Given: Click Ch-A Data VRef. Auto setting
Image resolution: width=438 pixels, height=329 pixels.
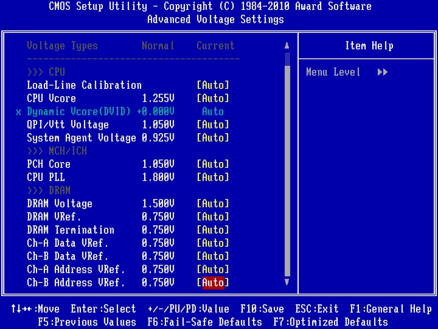Looking at the screenshot, I should pos(213,243).
